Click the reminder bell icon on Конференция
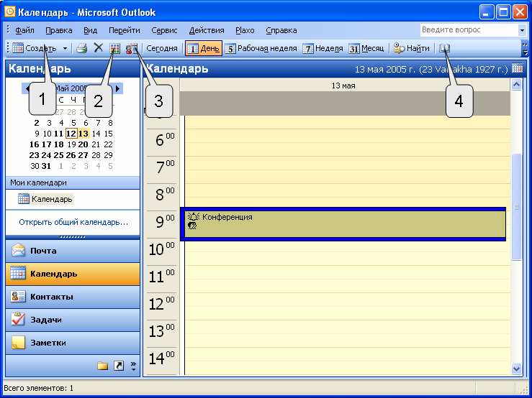This screenshot has width=532, height=398. tap(194, 217)
